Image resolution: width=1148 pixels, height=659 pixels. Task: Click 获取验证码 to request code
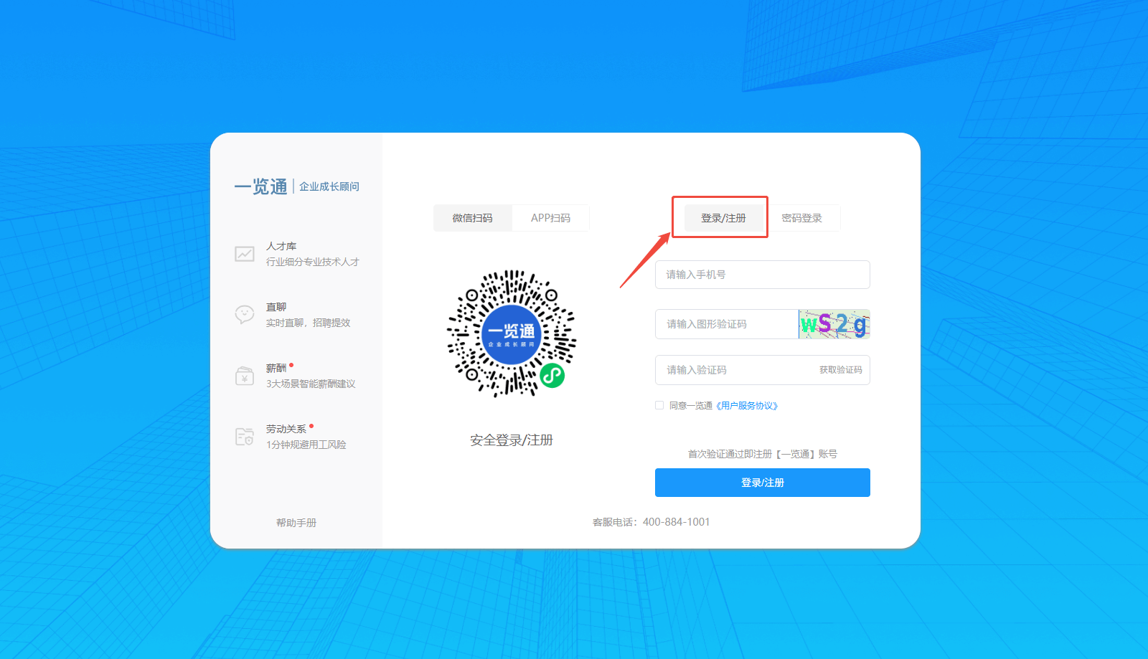(x=841, y=370)
